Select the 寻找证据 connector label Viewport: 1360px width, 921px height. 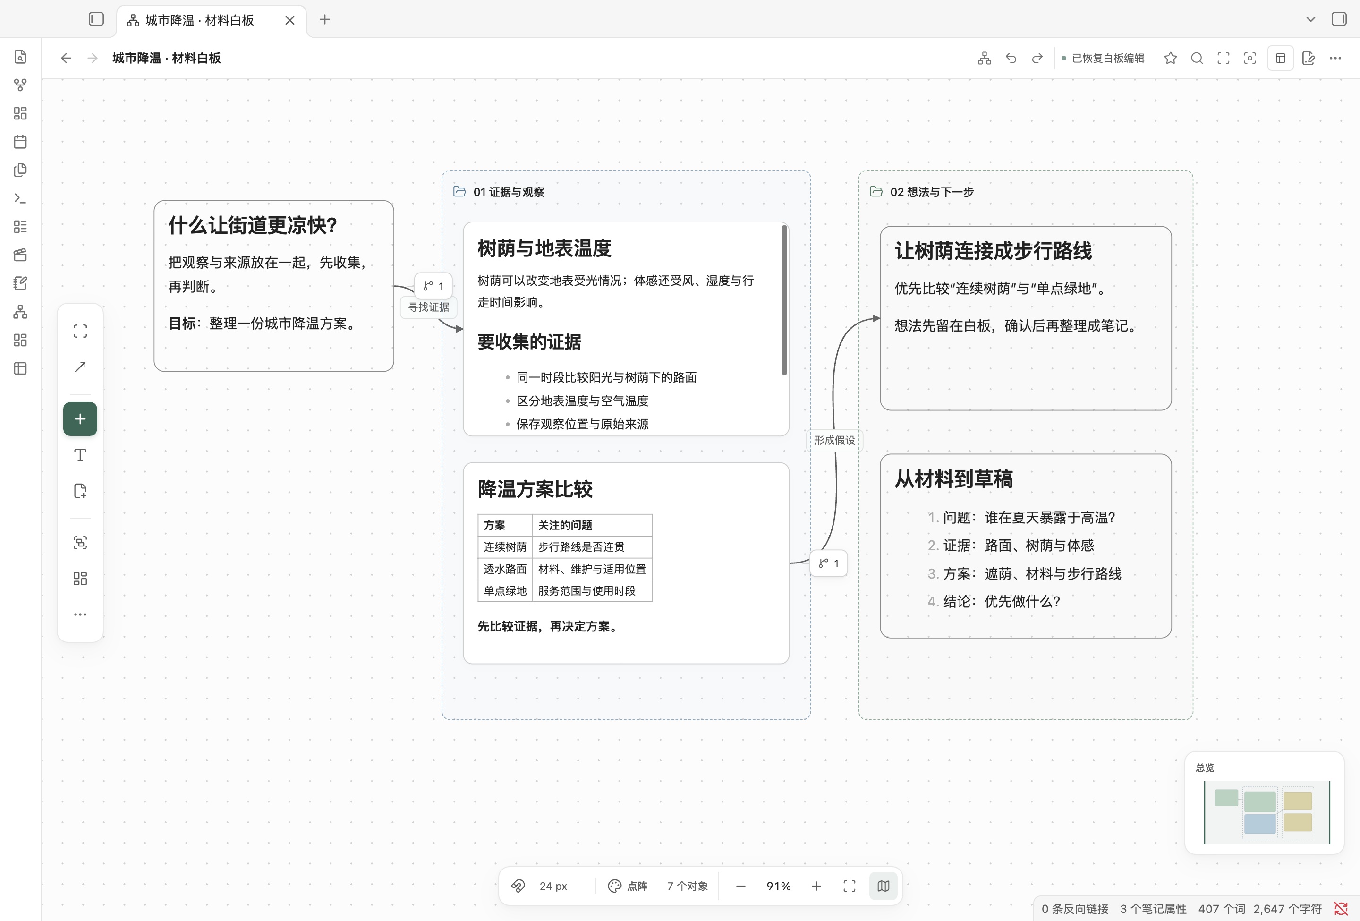tap(429, 307)
